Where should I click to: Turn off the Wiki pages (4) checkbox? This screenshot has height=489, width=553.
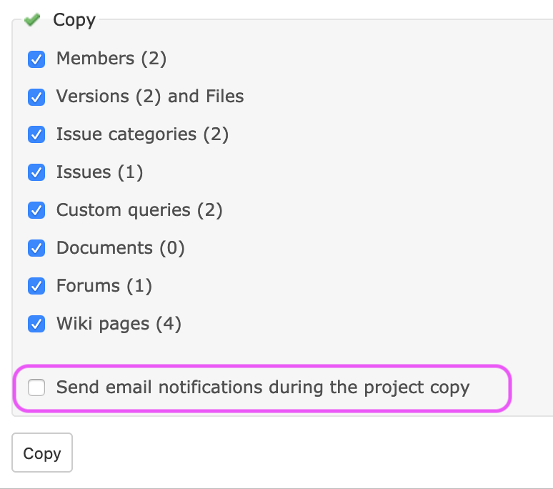click(36, 324)
